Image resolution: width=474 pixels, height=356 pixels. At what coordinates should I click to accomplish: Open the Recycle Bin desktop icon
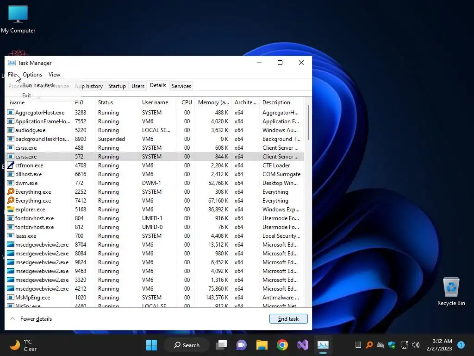pos(451,291)
